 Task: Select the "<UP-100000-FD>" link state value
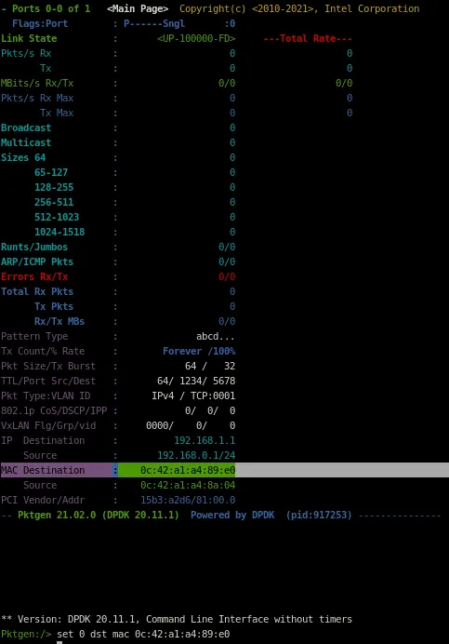point(196,38)
